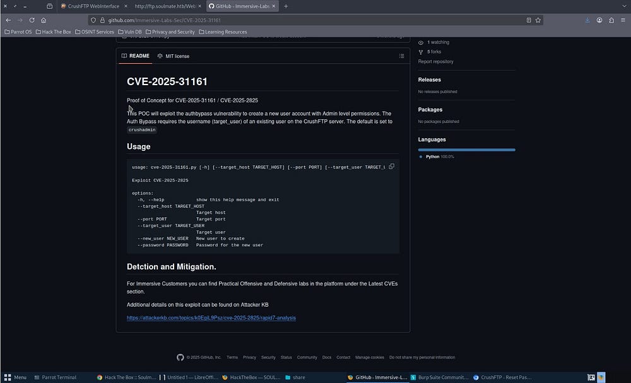This screenshot has width=631, height=383.
Task: Open the tracking protection shield icon
Action: point(93,20)
